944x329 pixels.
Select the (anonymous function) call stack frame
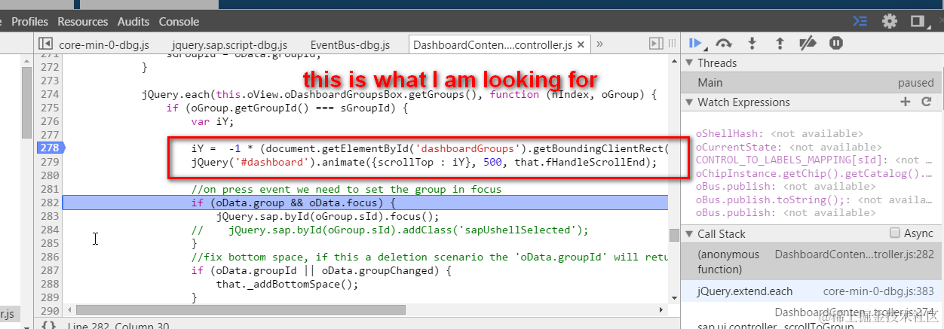[x=812, y=262]
